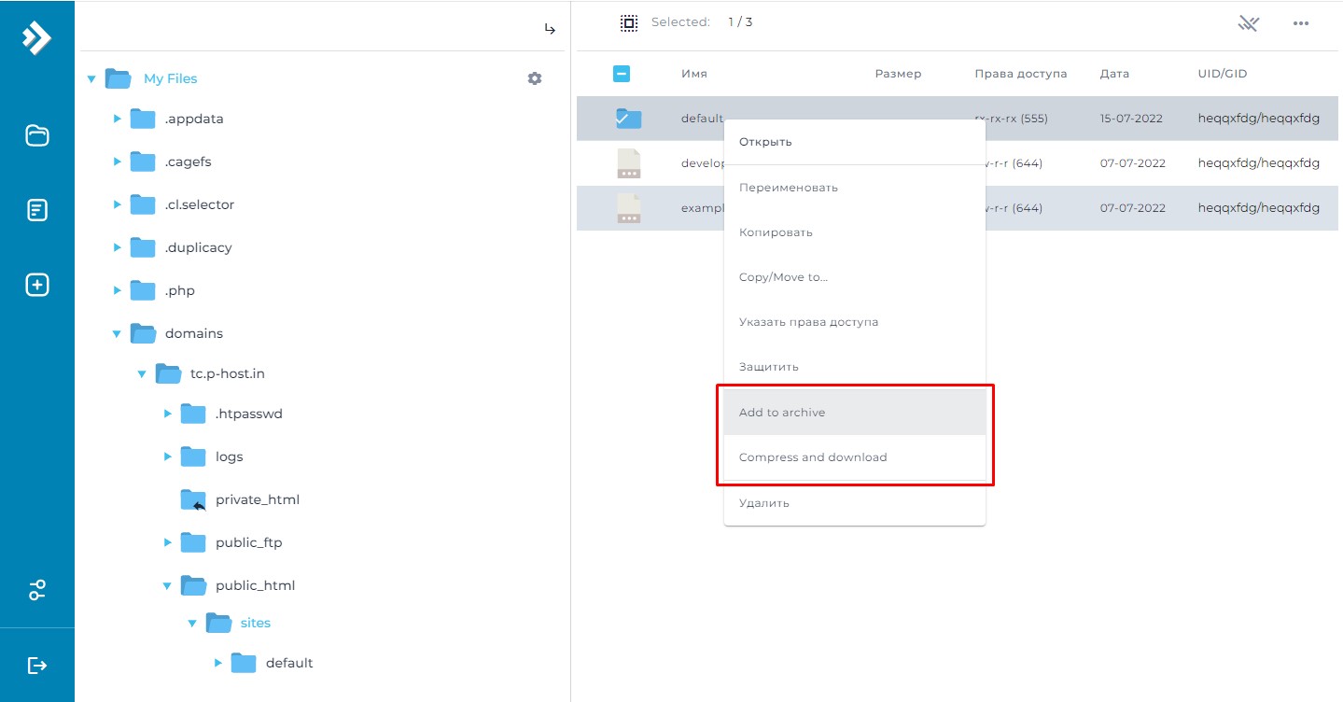
Task: Collapse the tc.p-host.in folder
Action: 142,373
